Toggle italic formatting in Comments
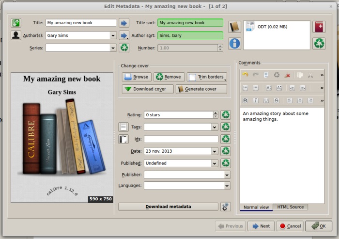The width and height of the screenshot is (339, 239). point(255,100)
